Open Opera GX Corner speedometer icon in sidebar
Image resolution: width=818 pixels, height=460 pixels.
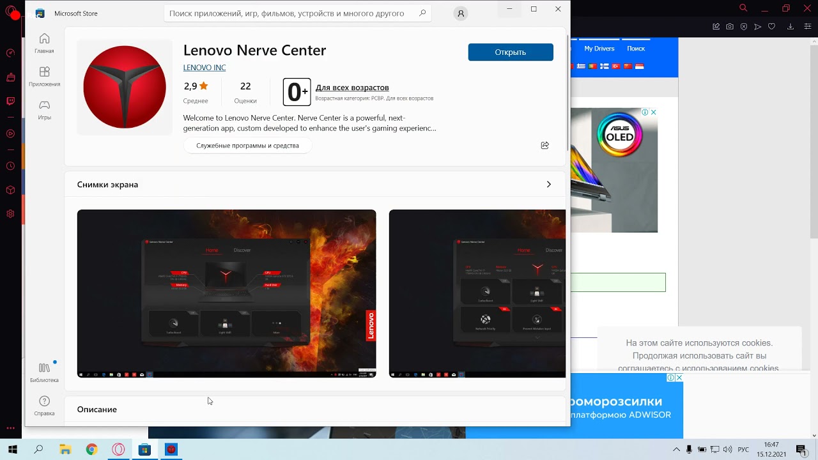click(x=10, y=53)
